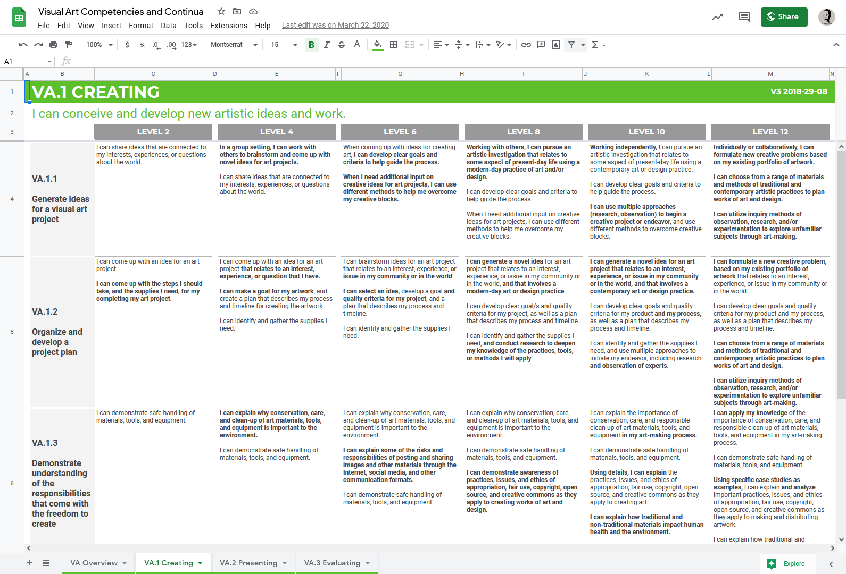Viewport: 846px width, 574px height.
Task: Open the last edit history link
Action: pos(335,25)
